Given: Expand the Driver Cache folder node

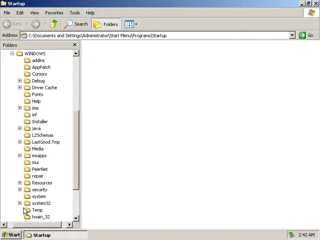Looking at the screenshot, I should tap(20, 87).
